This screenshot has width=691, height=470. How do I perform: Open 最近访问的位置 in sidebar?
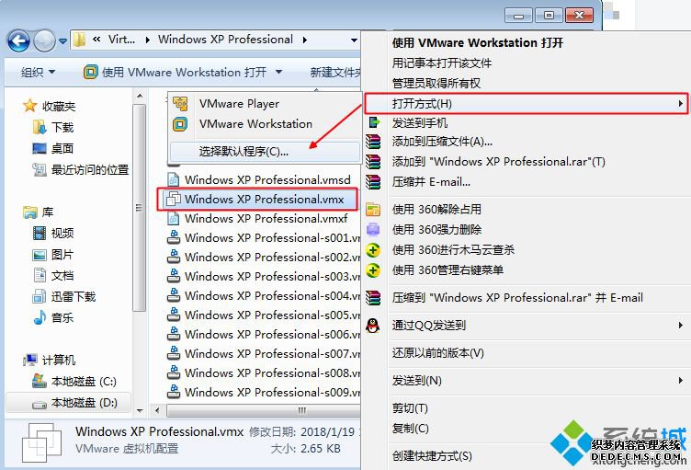coord(81,169)
